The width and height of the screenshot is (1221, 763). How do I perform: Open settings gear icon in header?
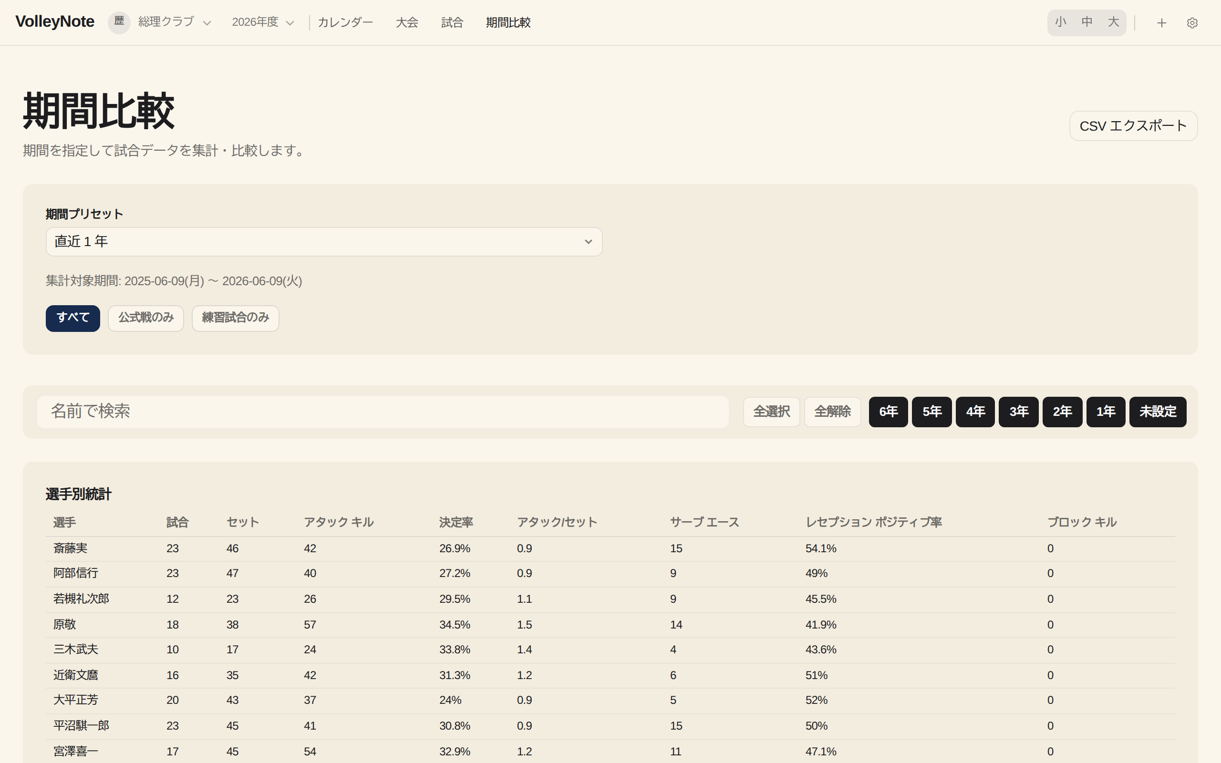1192,23
